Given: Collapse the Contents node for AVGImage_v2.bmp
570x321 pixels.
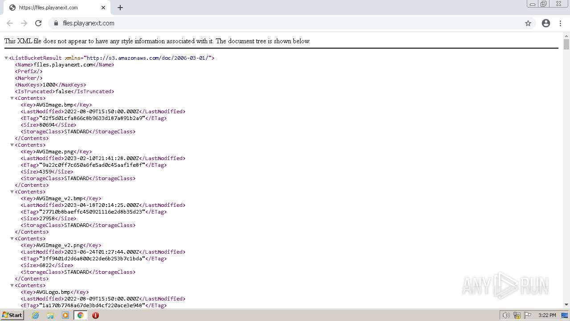Looking at the screenshot, I should pyautogui.click(x=12, y=192).
